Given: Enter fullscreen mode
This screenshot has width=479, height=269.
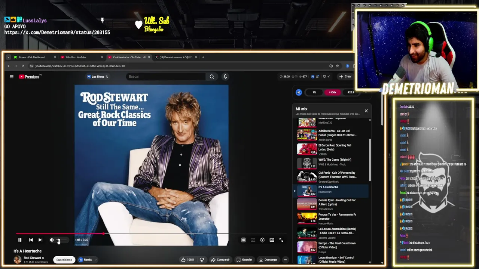Looking at the screenshot, I should [x=281, y=240].
